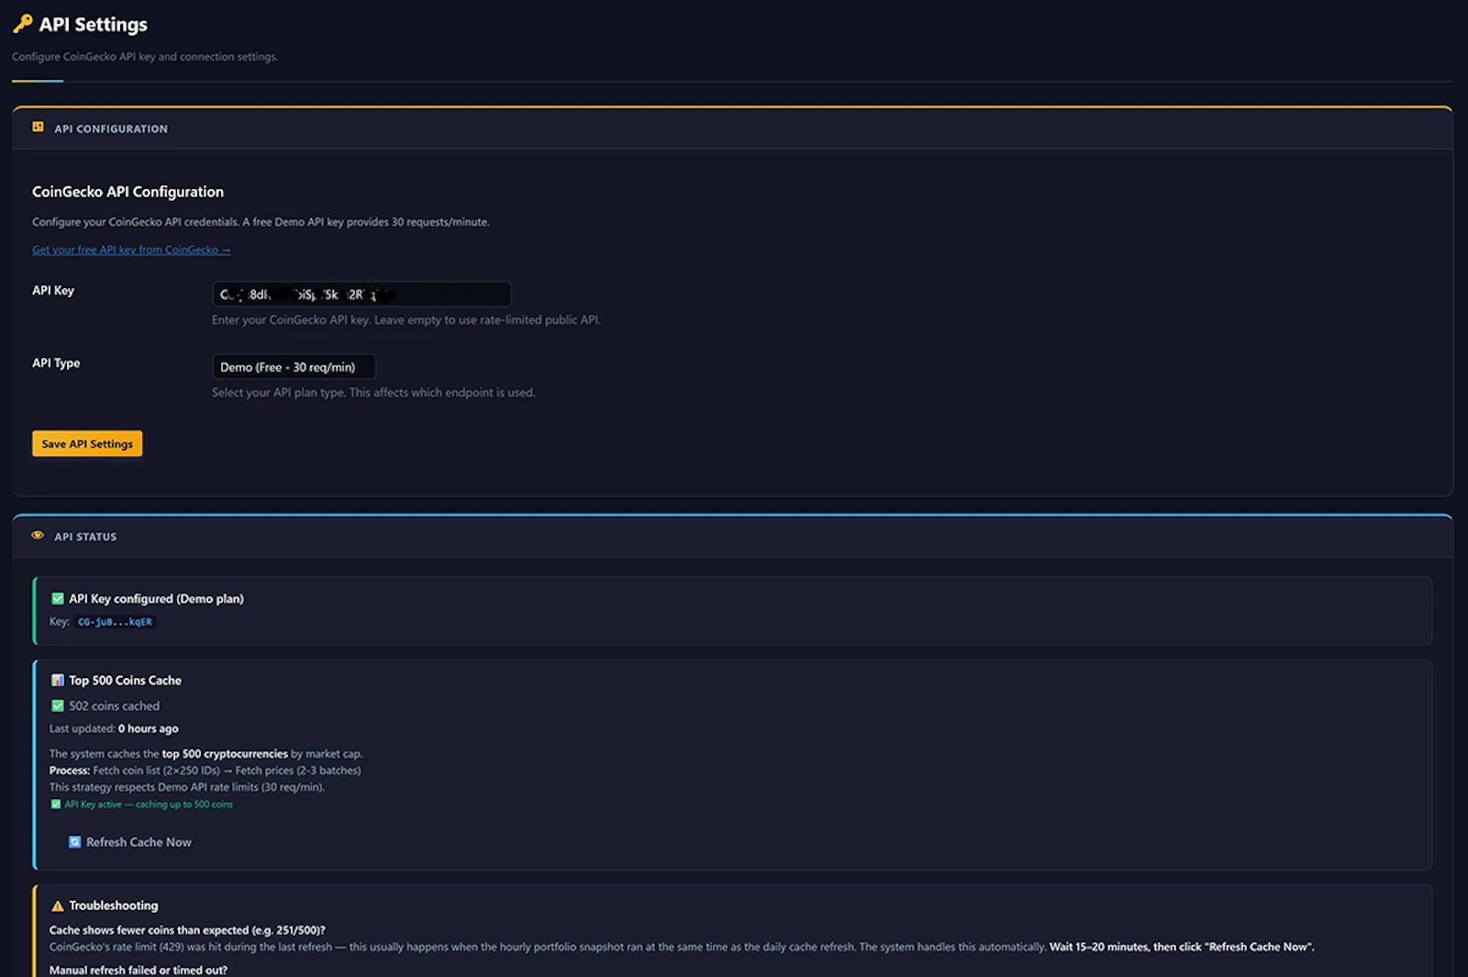1468x977 pixels.
Task: Click the masked key value CG-ju8...kqER
Action: click(115, 622)
